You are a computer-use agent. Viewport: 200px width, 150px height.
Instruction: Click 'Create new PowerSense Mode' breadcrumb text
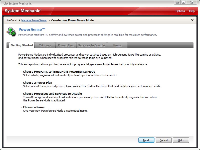73,20
